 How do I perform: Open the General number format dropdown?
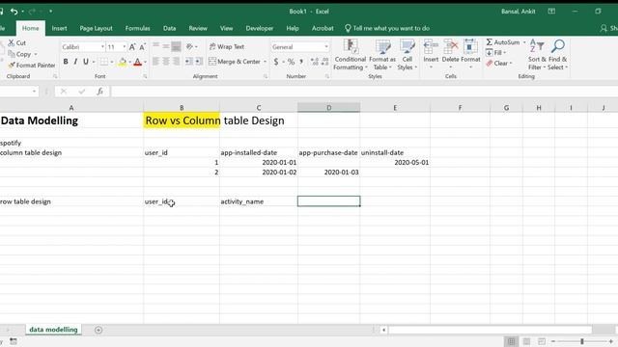click(326, 47)
